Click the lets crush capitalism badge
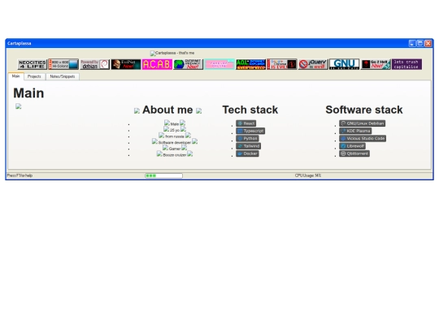Image resolution: width=439 pixels, height=329 pixels. click(406, 64)
